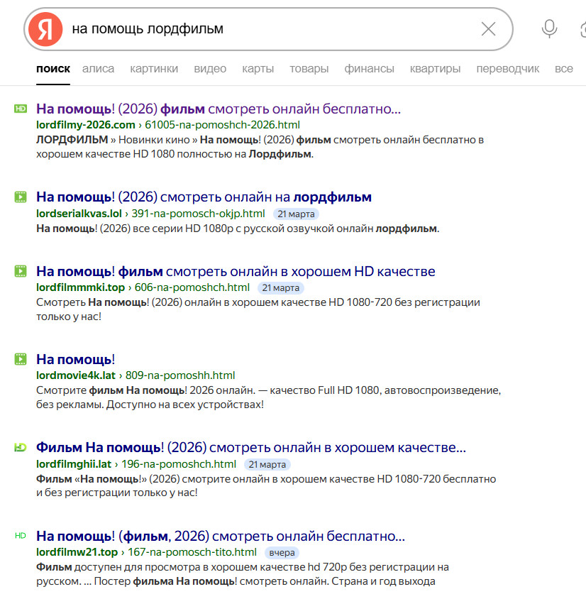Click the film favicon beside lordfilmmmki.top result
This screenshot has width=586, height=599.
(x=21, y=271)
